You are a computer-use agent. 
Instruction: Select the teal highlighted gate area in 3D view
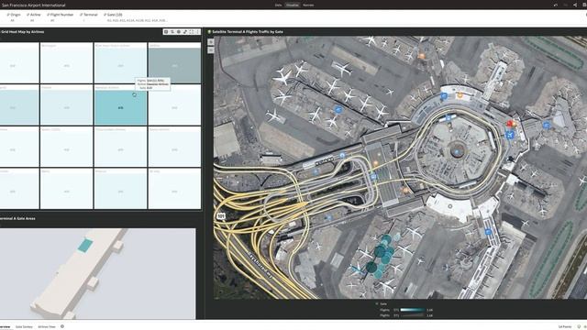[85, 245]
